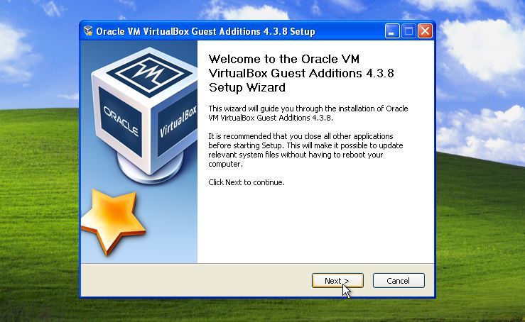Cancel the Guest Additions setup
This screenshot has width=525, height=322.
click(x=399, y=281)
